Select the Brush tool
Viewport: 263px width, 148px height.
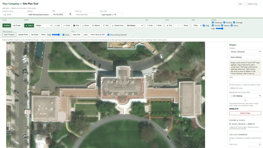point(86,25)
